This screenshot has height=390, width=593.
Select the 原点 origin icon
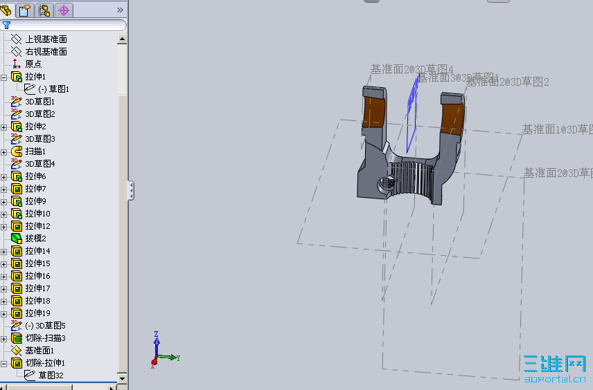[x=16, y=64]
